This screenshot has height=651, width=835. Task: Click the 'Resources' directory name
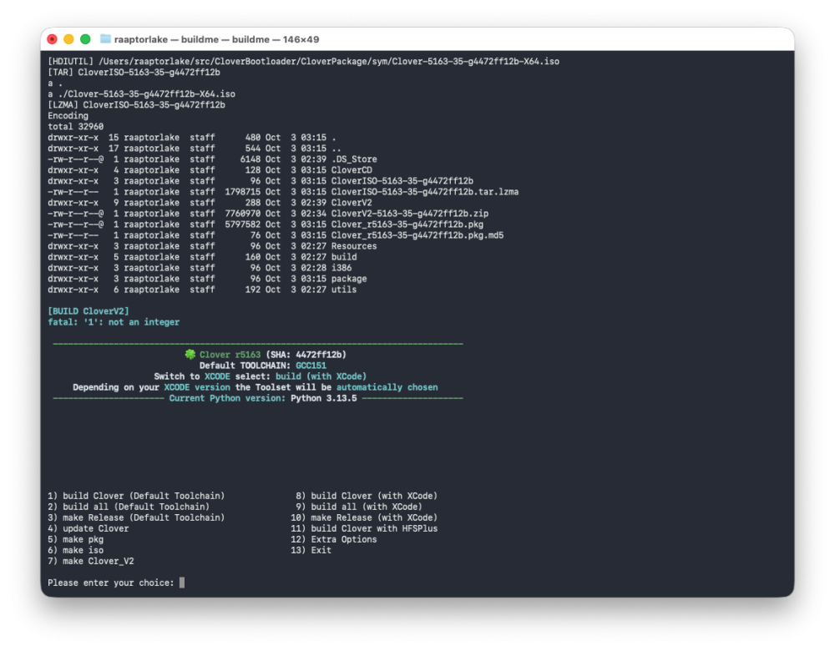coord(354,246)
